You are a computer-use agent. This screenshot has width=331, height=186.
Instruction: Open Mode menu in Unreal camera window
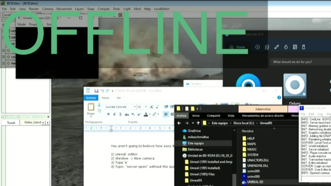click(x=21, y=24)
